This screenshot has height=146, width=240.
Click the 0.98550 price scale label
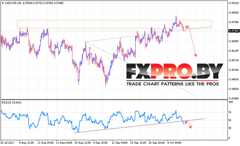tap(234, 13)
